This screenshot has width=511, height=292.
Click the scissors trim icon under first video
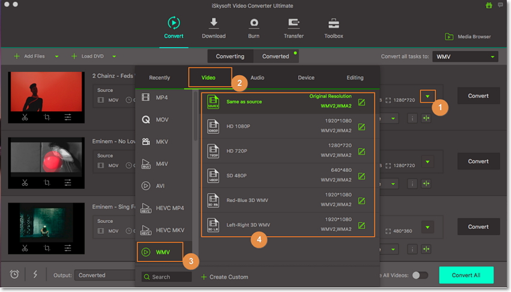(25, 117)
